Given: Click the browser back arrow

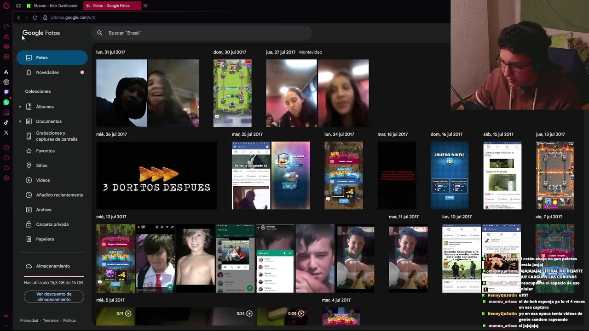Looking at the screenshot, I should pos(18,17).
